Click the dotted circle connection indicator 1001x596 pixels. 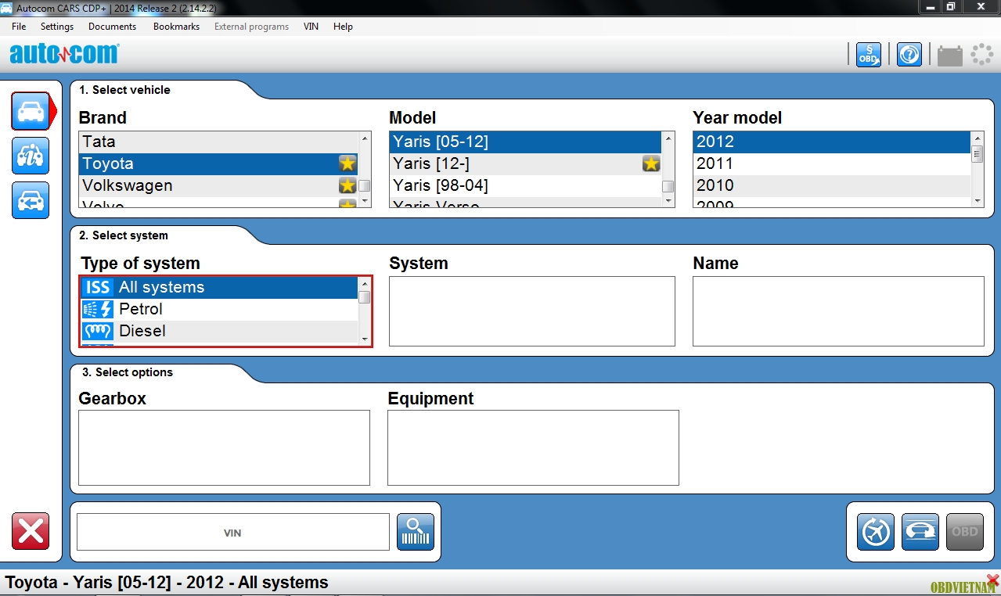[x=981, y=54]
